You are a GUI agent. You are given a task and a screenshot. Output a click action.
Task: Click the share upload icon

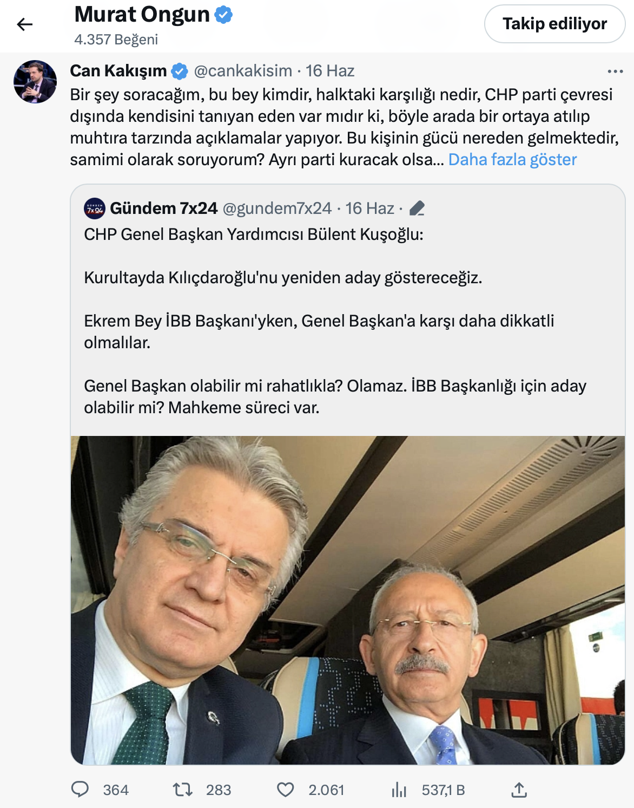[x=519, y=790]
